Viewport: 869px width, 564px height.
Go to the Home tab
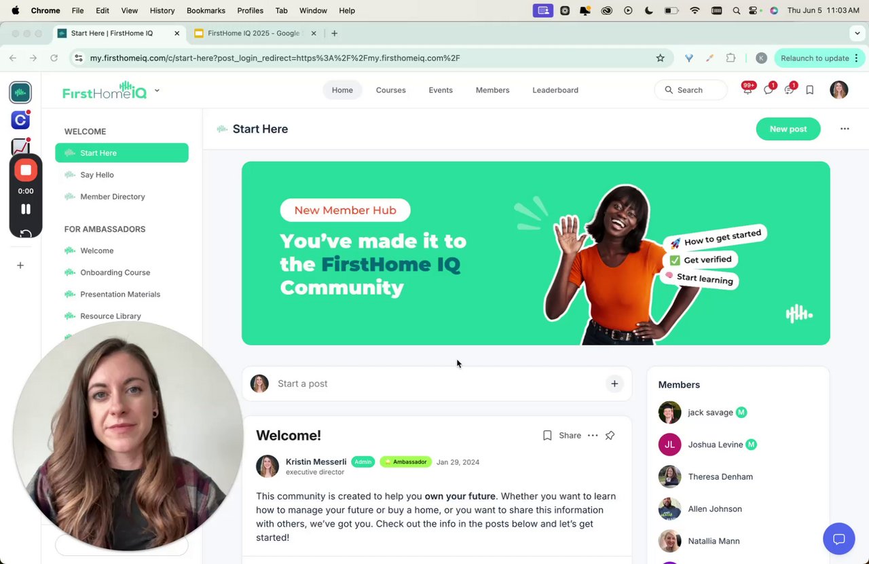(342, 90)
